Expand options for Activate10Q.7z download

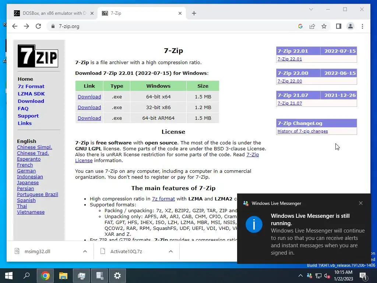click(x=171, y=251)
